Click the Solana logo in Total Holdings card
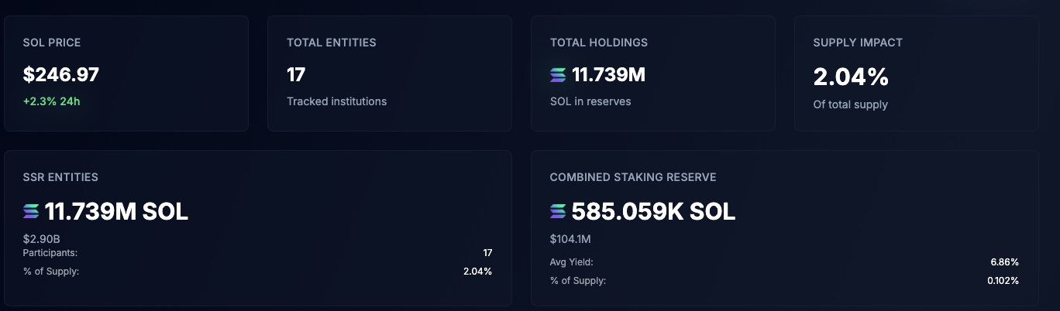This screenshot has height=311, width=1060. point(558,75)
